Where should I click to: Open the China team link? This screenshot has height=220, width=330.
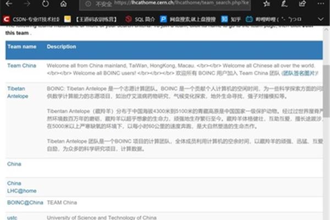[14, 164]
